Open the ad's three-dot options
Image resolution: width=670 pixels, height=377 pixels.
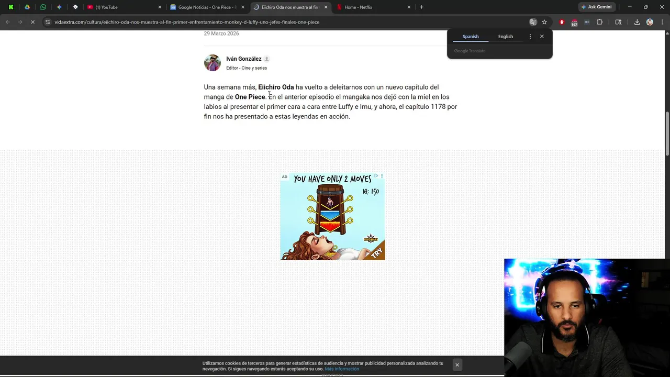coord(382,176)
